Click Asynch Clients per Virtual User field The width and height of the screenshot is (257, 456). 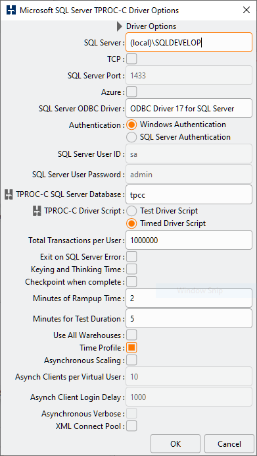tap(189, 377)
